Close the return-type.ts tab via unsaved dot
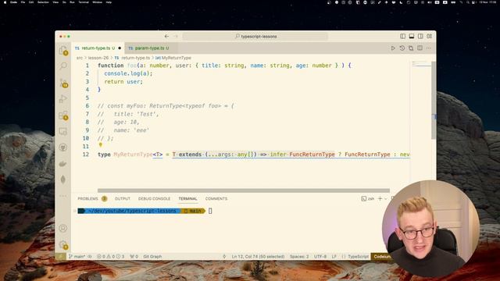 click(x=120, y=48)
